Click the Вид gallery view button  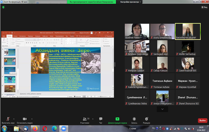[204, 8]
